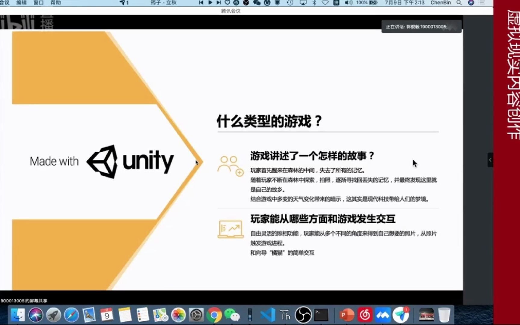
Task: Play music from menu bar control
Action: 210,3
